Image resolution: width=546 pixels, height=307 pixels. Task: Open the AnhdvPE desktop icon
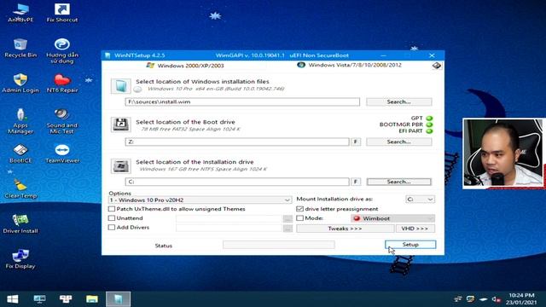click(x=20, y=13)
